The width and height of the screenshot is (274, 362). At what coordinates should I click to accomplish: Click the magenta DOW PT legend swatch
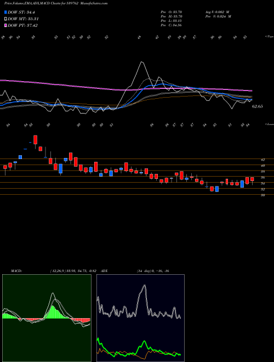[x=5, y=25]
